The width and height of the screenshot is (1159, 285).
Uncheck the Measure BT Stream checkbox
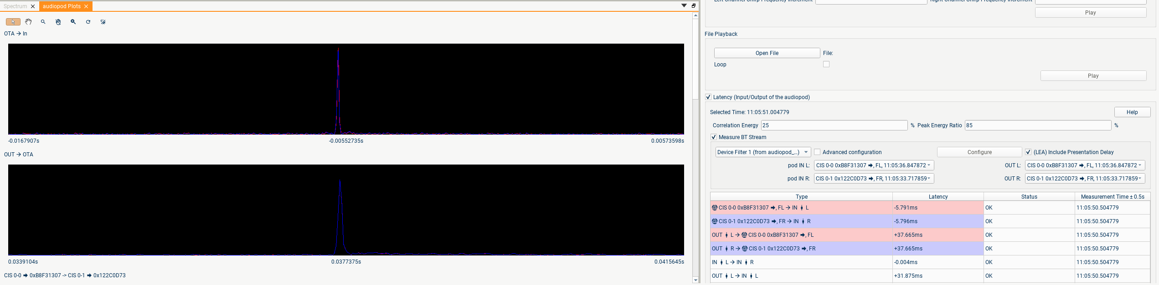tap(714, 137)
